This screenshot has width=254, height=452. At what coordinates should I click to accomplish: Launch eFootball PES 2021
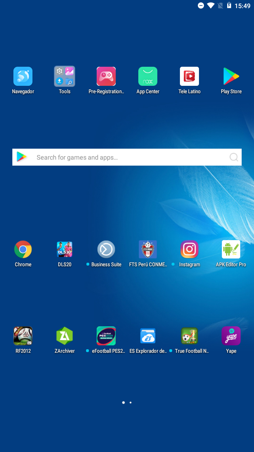tap(106, 336)
